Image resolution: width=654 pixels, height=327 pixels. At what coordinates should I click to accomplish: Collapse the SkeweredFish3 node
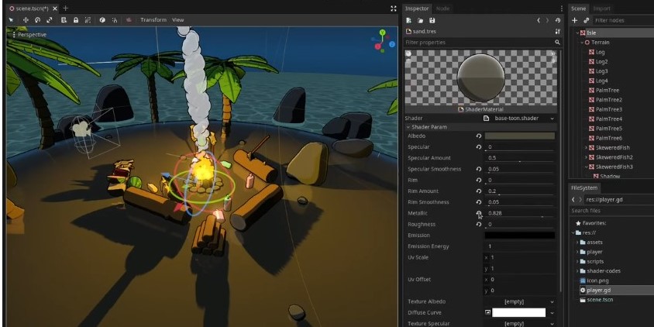(x=586, y=167)
